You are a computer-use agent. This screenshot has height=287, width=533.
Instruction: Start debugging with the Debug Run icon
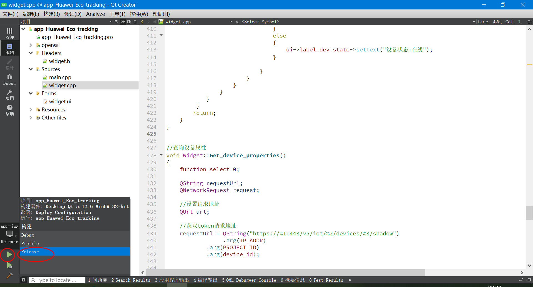(x=9, y=266)
